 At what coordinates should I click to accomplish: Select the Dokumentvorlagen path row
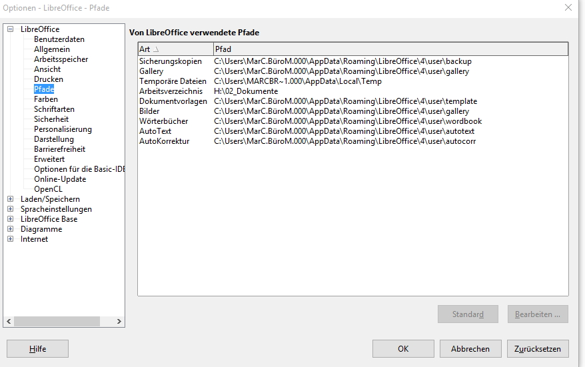pos(352,101)
